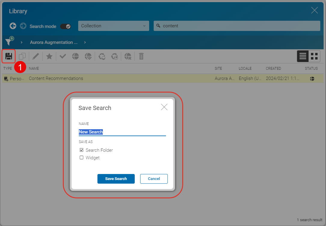This screenshot has height=226, width=326.
Task: Click the globe publish icon
Action: pyautogui.click(x=75, y=56)
